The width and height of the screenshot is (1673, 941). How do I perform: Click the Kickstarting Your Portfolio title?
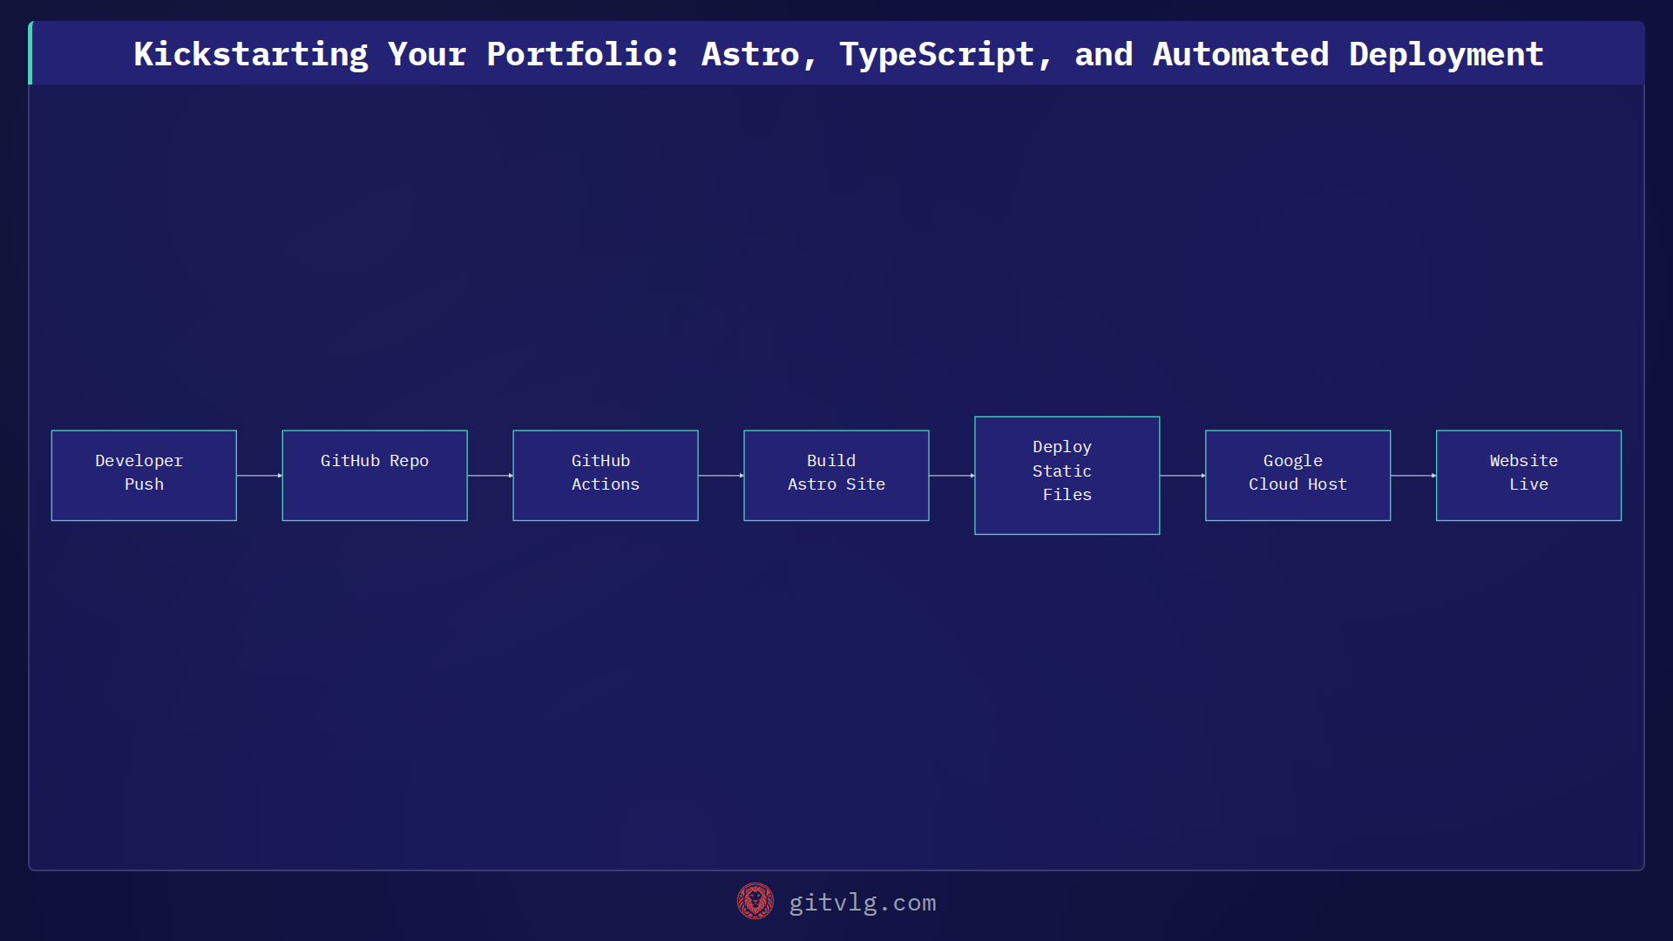[838, 54]
